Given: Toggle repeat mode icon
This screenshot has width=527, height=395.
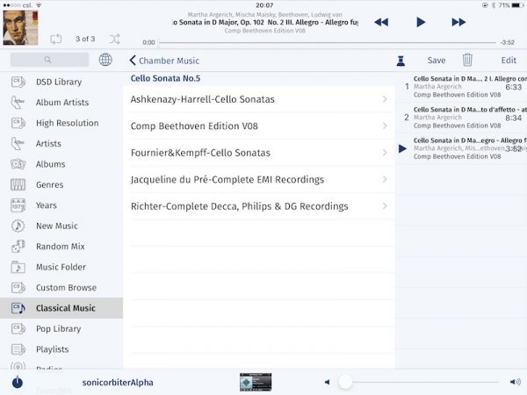Looking at the screenshot, I should pos(56,39).
